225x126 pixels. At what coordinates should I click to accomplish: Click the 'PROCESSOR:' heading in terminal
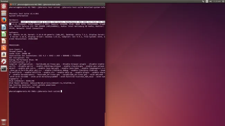pyautogui.click(x=14, y=45)
